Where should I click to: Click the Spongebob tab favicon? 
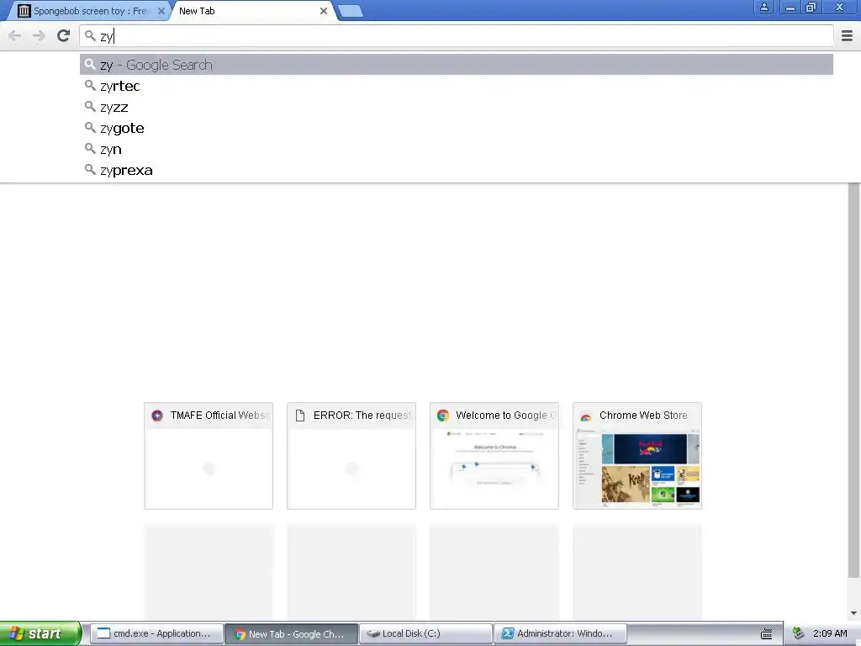coord(24,11)
